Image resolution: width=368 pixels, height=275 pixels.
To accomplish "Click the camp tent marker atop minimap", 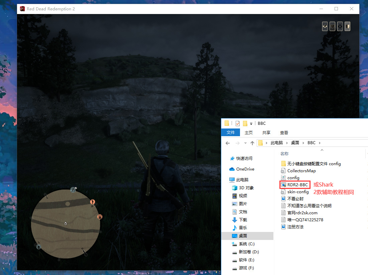I will tap(73, 190).
